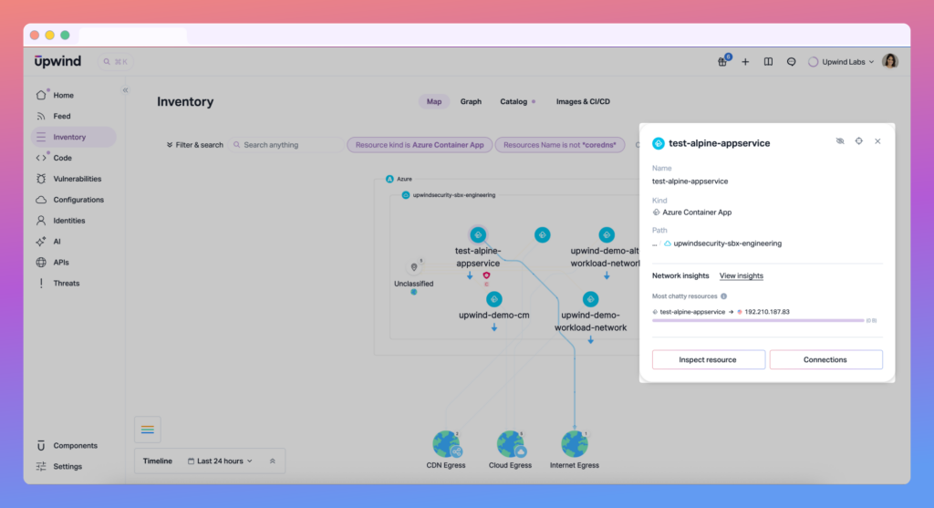This screenshot has height=508, width=934.
Task: Click the CDN Egress globe
Action: pos(447,444)
